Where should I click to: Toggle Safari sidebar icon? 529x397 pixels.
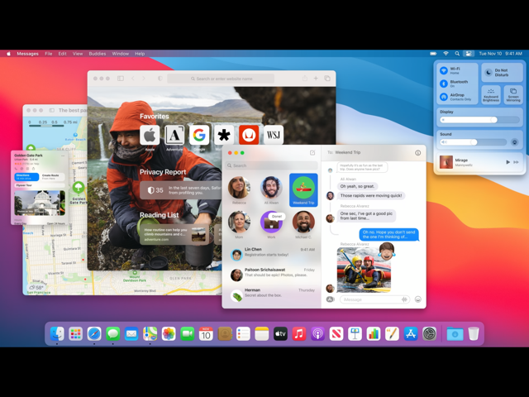click(121, 79)
